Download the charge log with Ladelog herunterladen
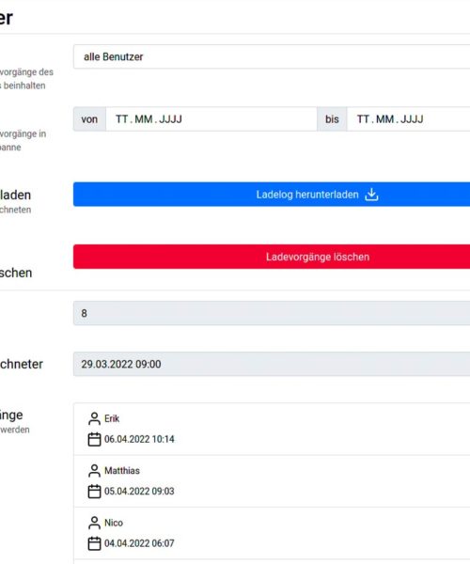This screenshot has width=470, height=564. [x=272, y=195]
